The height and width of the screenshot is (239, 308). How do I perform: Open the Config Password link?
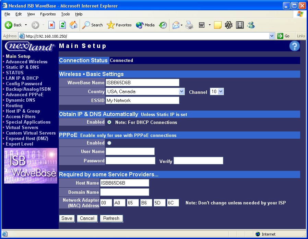tap(24, 84)
